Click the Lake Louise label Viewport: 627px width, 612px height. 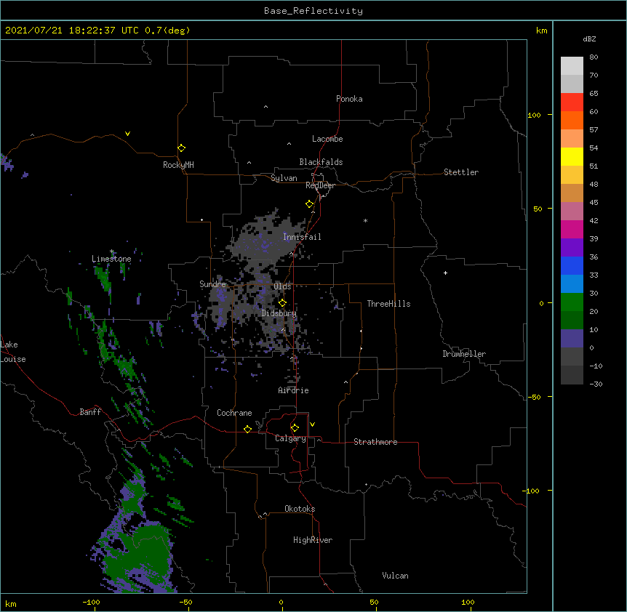click(12, 352)
